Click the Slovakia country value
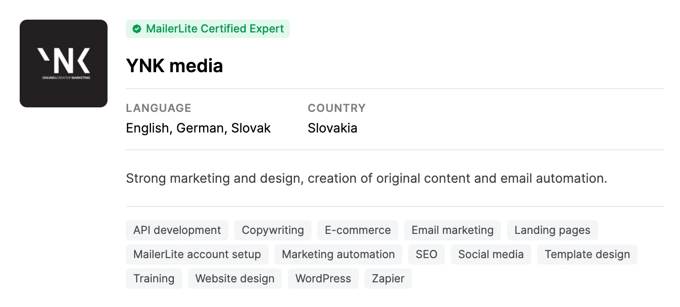680x307 pixels. click(x=332, y=128)
